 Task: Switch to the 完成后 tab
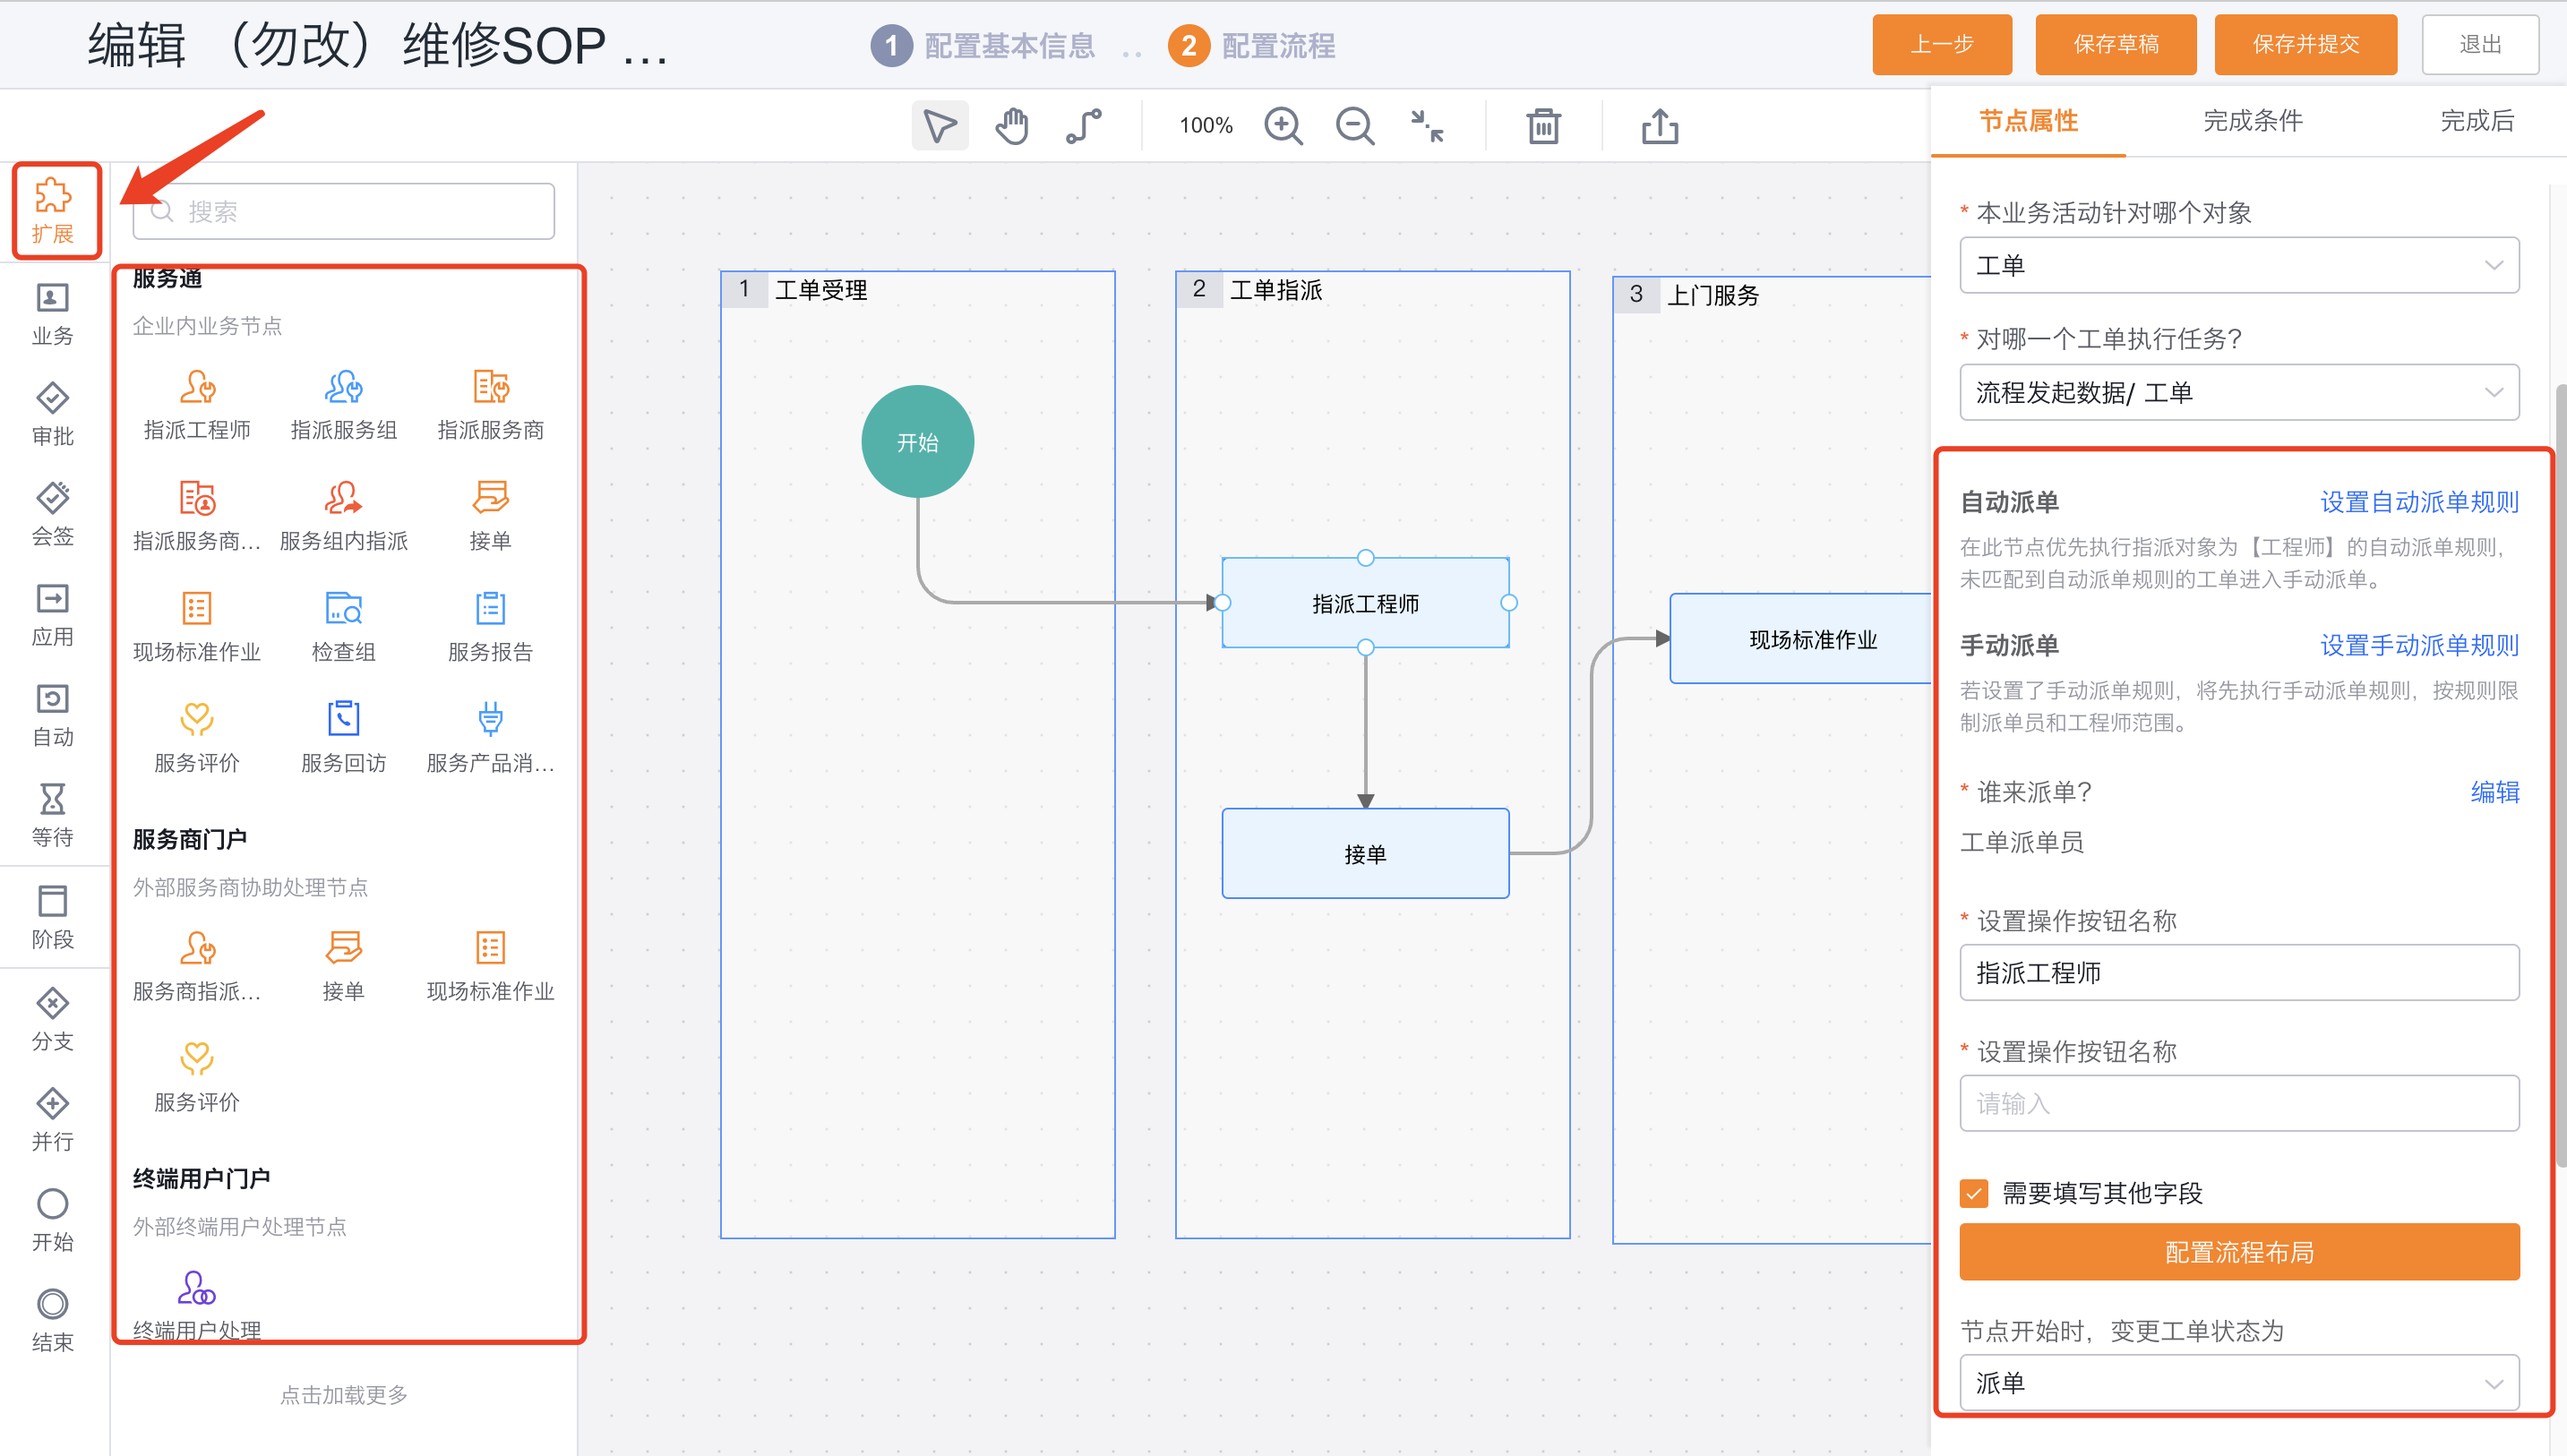tap(2477, 121)
